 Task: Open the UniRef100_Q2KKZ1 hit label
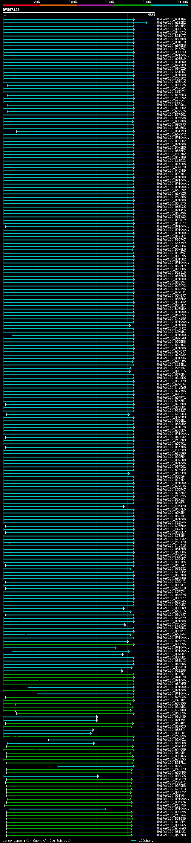(x=171, y=740)
